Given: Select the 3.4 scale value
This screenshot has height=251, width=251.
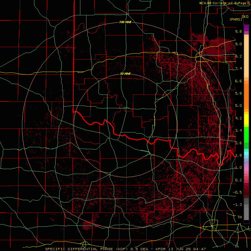Looking at the screenshot, I should point(238,131).
